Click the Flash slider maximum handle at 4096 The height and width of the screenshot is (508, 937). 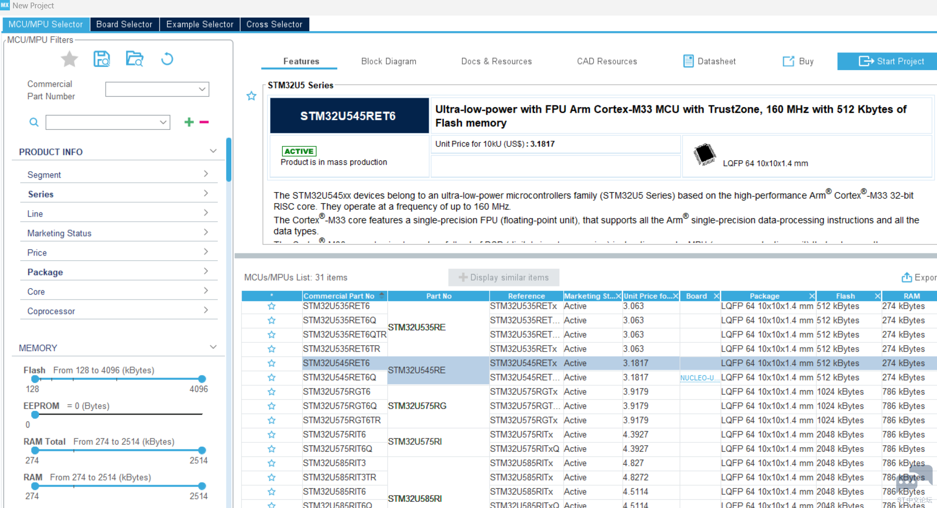point(202,379)
